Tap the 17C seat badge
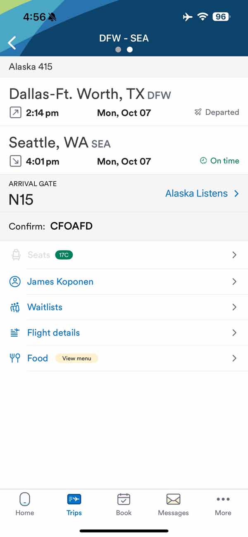 click(64, 255)
